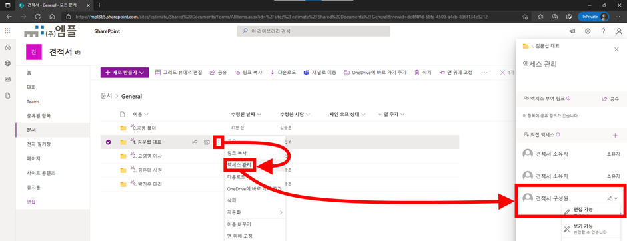This screenshot has width=627, height=241.
Task: Click 문서 breadcrumb link
Action: 106,96
